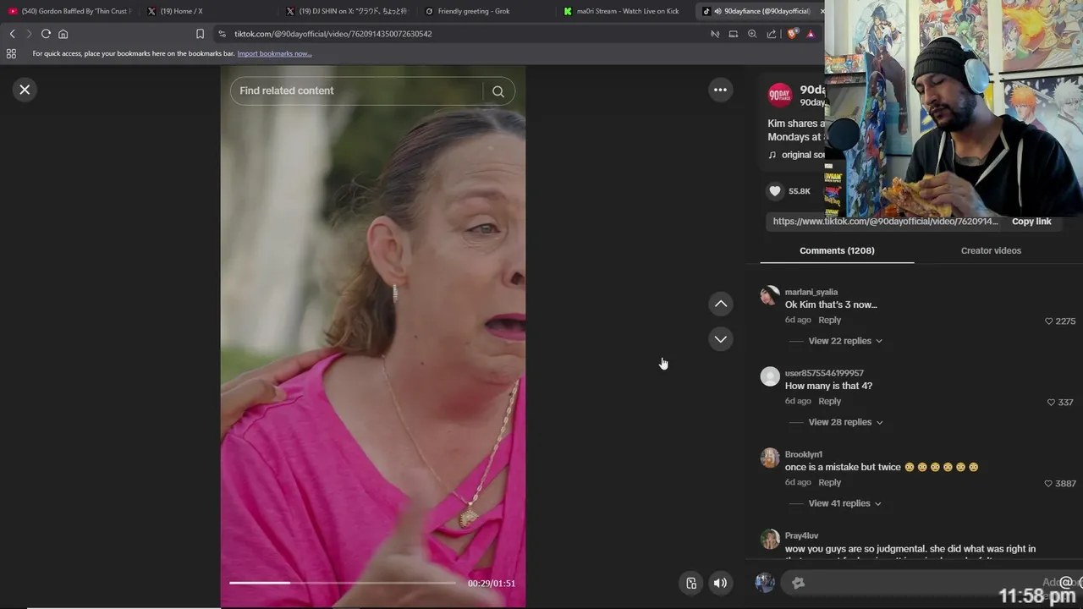Like the video with heart icon
The image size is (1083, 609).
tap(775, 191)
